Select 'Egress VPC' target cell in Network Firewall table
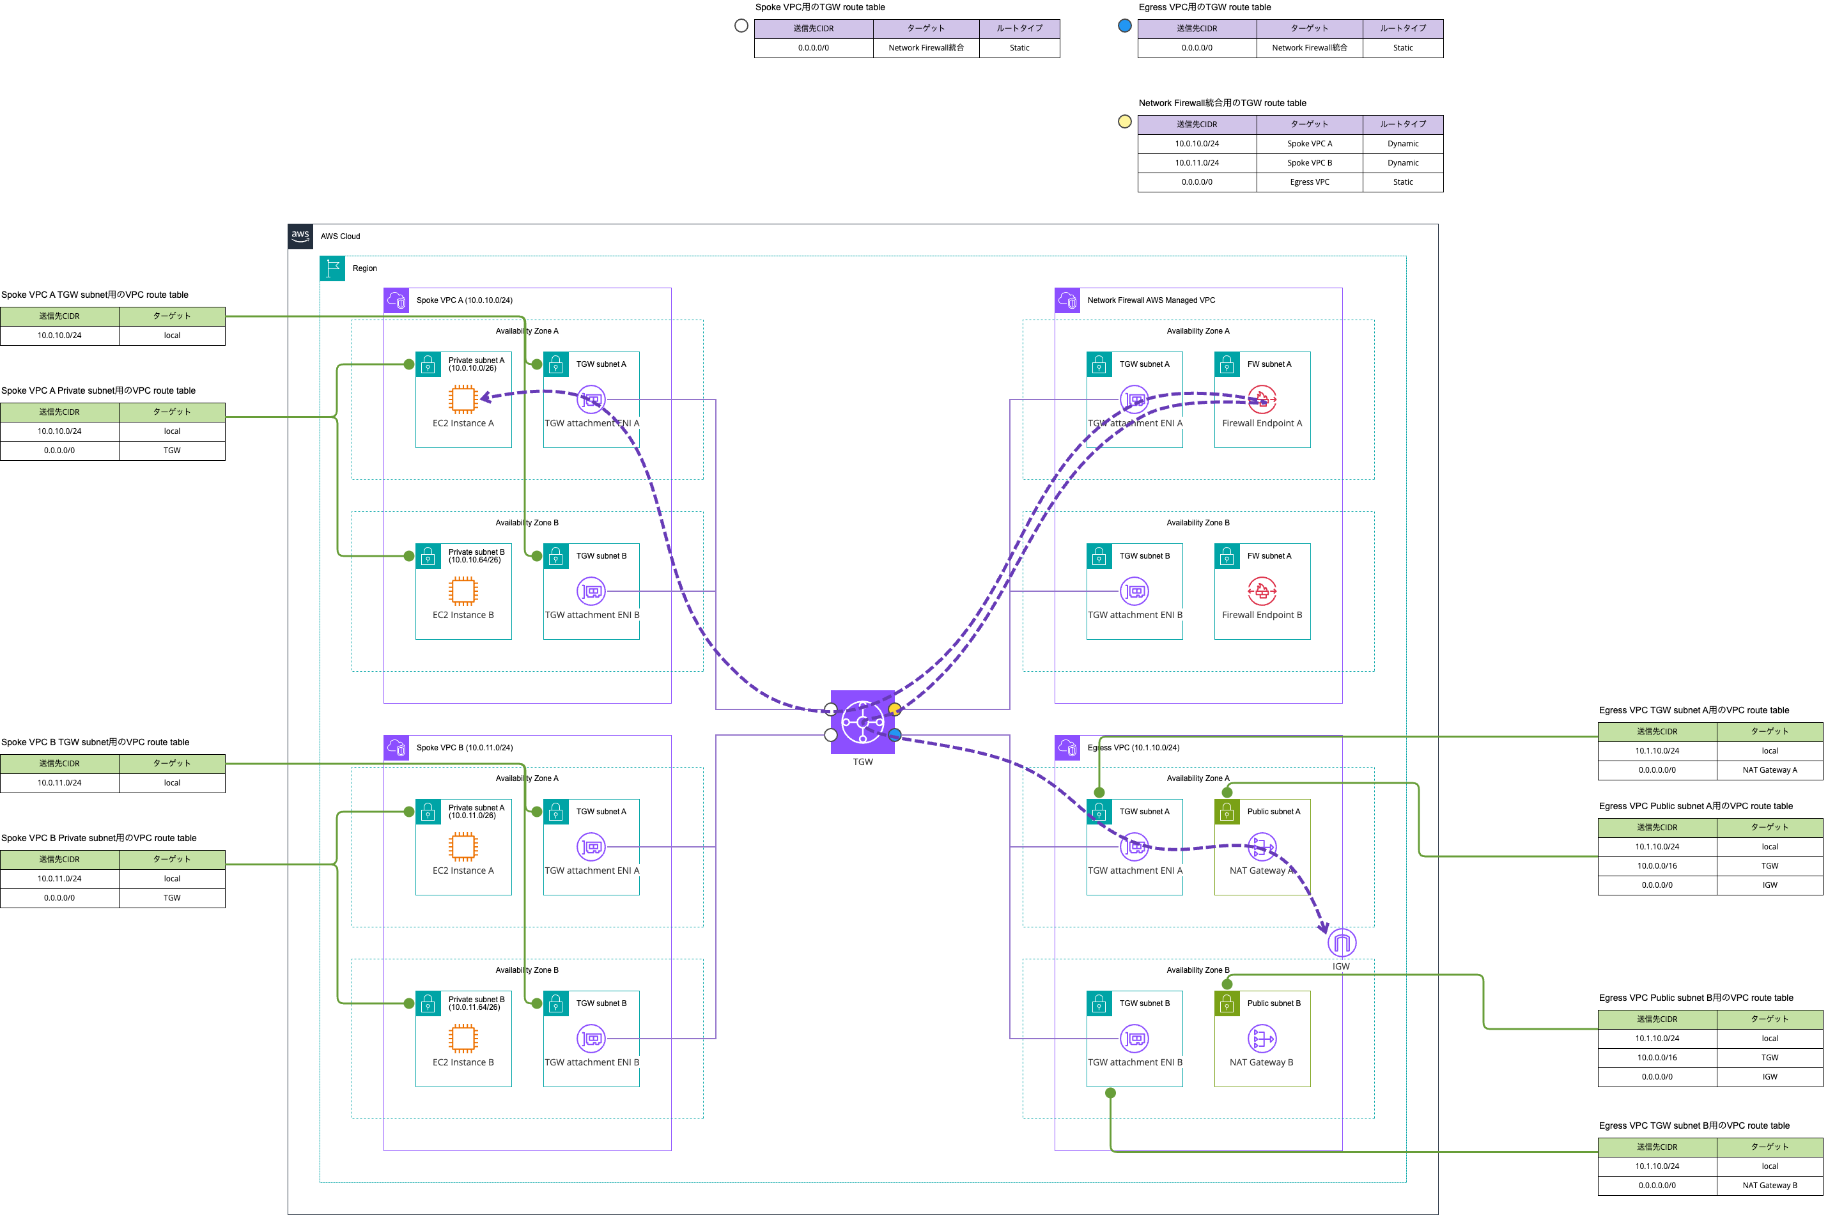Screen dimensions: 1828x1215 [1310, 182]
